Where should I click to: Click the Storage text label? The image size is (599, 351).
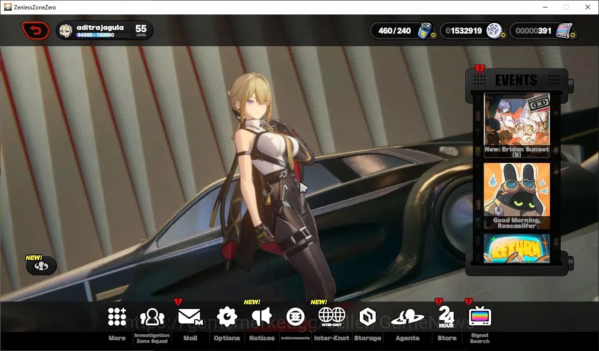click(367, 338)
